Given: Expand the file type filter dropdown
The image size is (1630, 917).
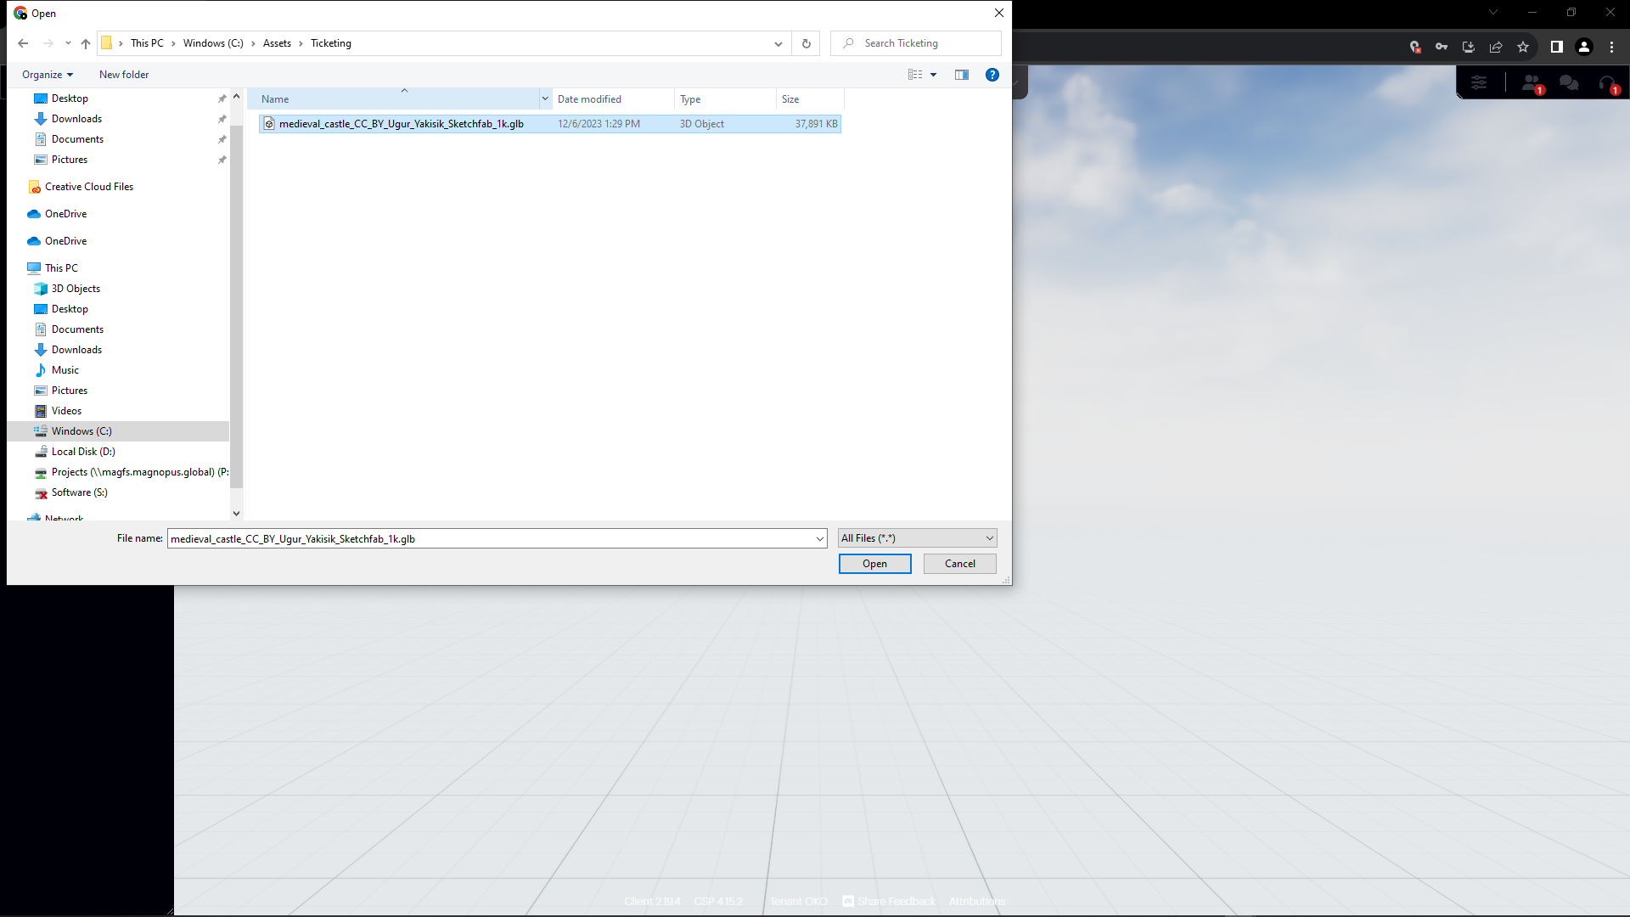Looking at the screenshot, I should point(917,538).
